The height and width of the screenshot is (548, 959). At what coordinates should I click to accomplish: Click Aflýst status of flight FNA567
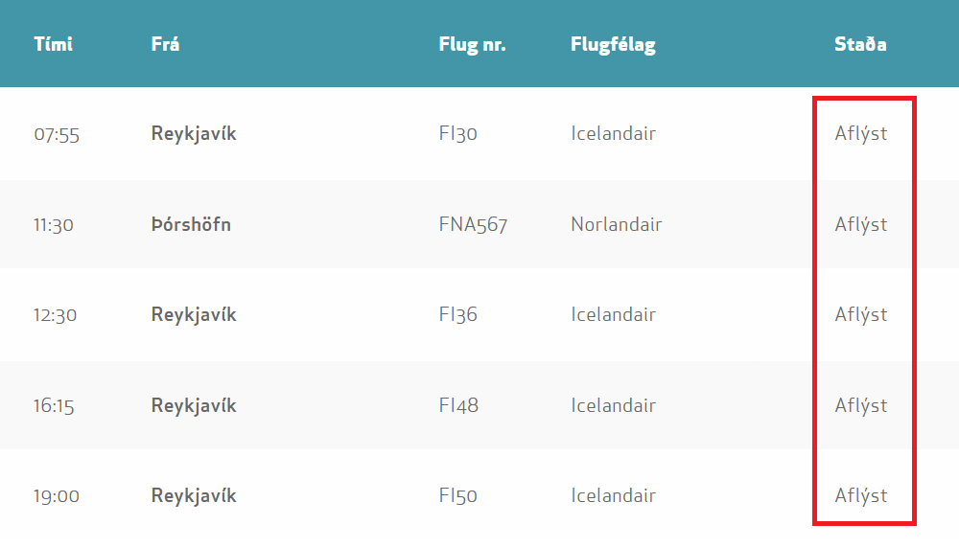coord(860,225)
